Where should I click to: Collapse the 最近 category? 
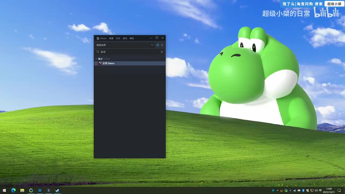[x=96, y=59]
